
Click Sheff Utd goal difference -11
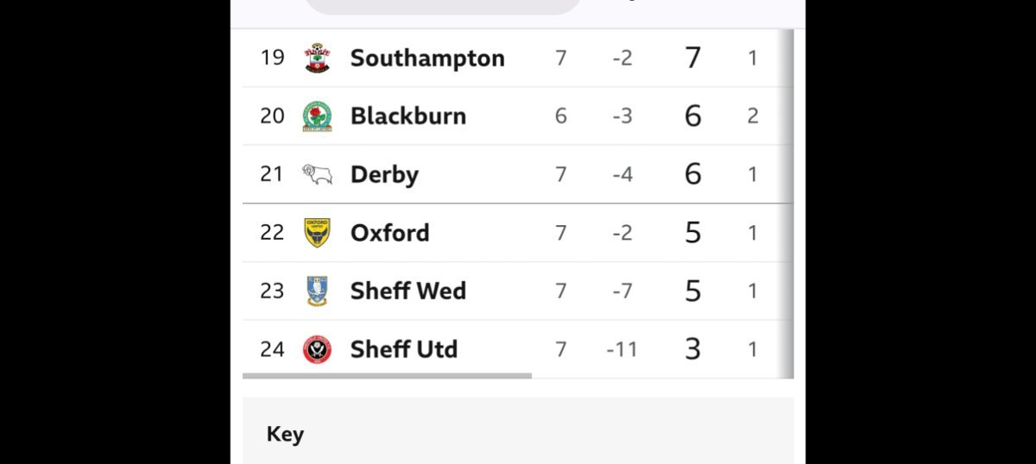(622, 349)
